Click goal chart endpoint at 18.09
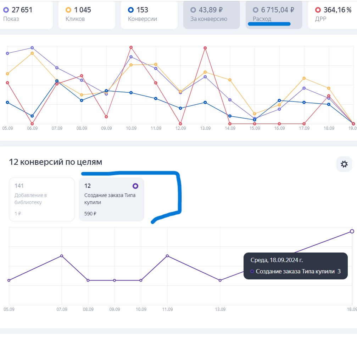This screenshot has height=342, width=357. [x=352, y=231]
